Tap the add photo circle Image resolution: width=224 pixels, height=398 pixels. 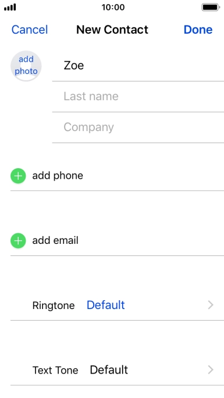pyautogui.click(x=26, y=66)
